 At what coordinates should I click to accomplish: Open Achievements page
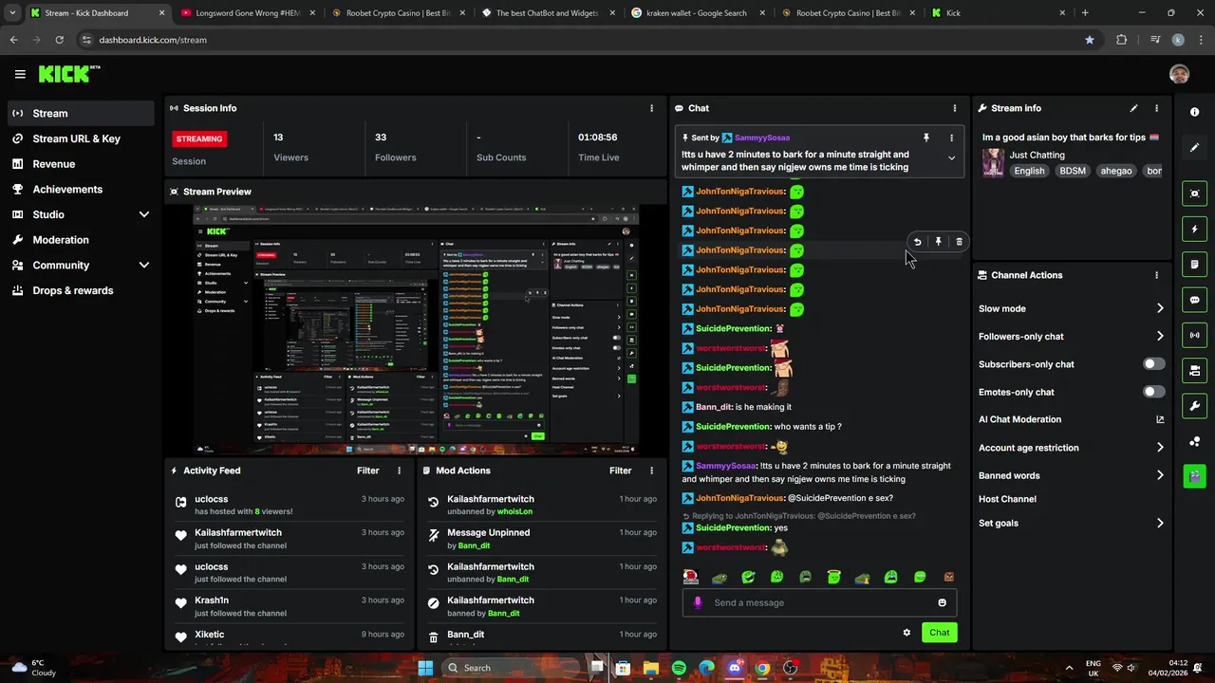pyautogui.click(x=82, y=189)
